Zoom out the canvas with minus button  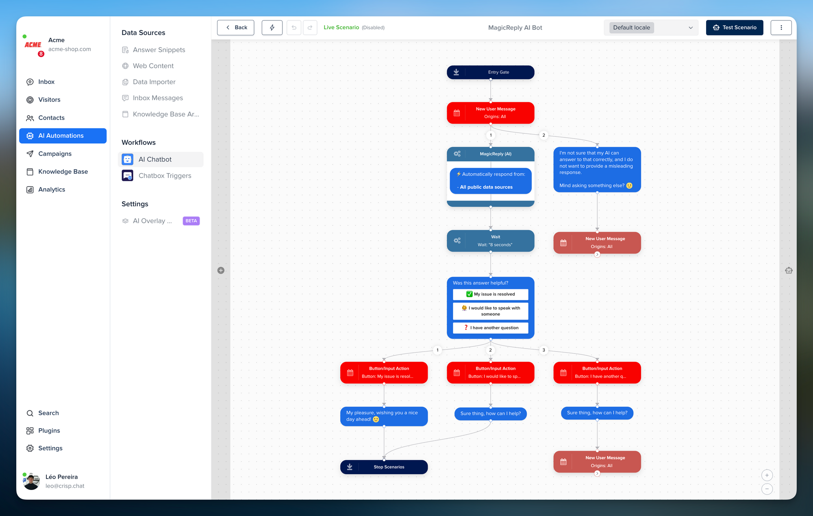pos(767,489)
